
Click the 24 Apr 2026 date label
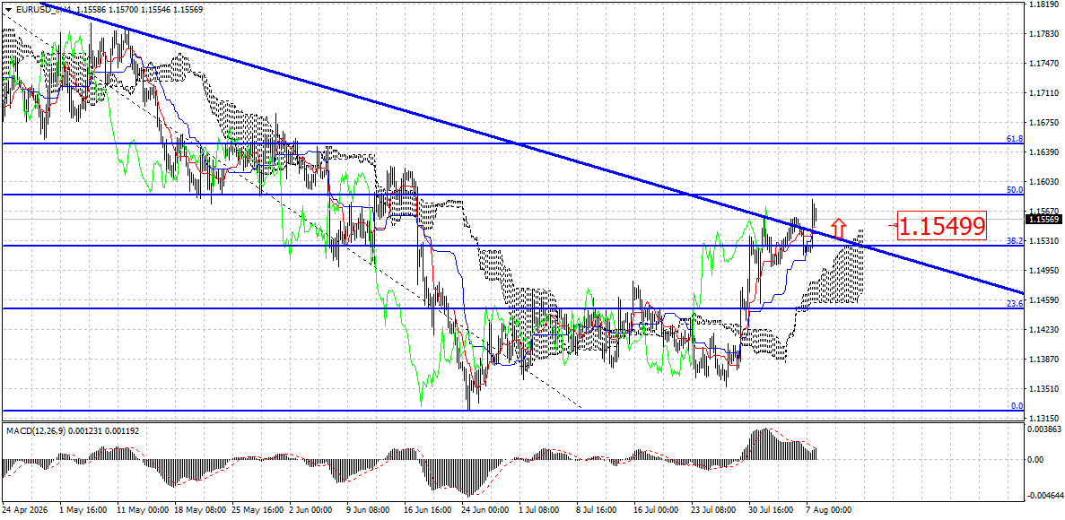[x=22, y=508]
